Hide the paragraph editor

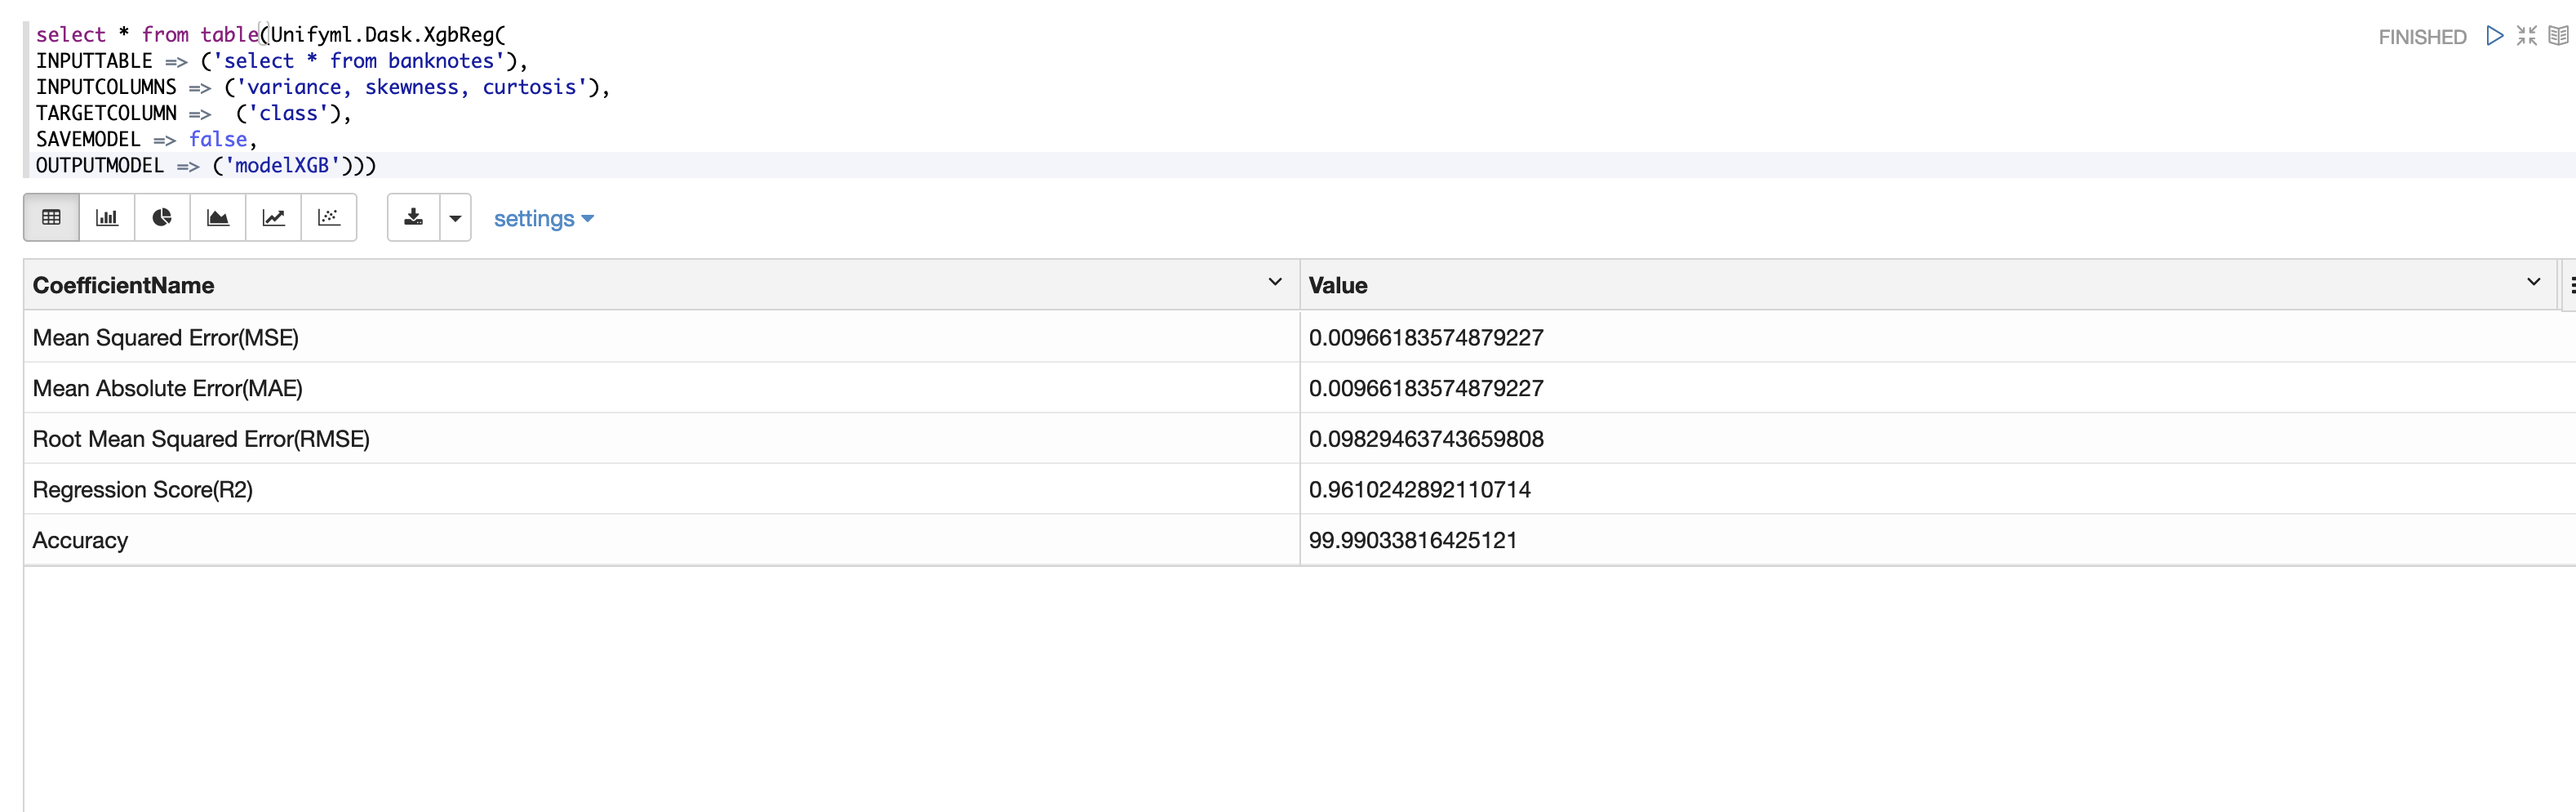coord(2527,36)
